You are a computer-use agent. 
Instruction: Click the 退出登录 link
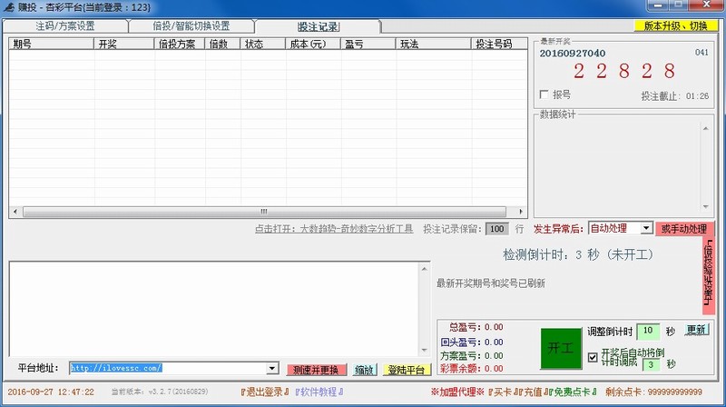[263, 392]
